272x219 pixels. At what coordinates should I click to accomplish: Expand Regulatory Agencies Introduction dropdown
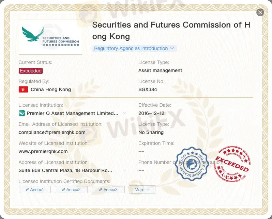point(172,48)
